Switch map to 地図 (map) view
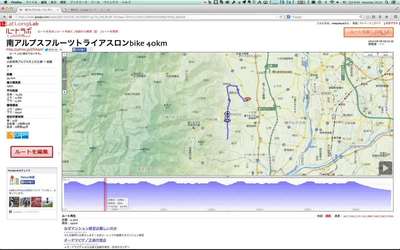Screen dimensions: 400x250 [x=385, y=55]
